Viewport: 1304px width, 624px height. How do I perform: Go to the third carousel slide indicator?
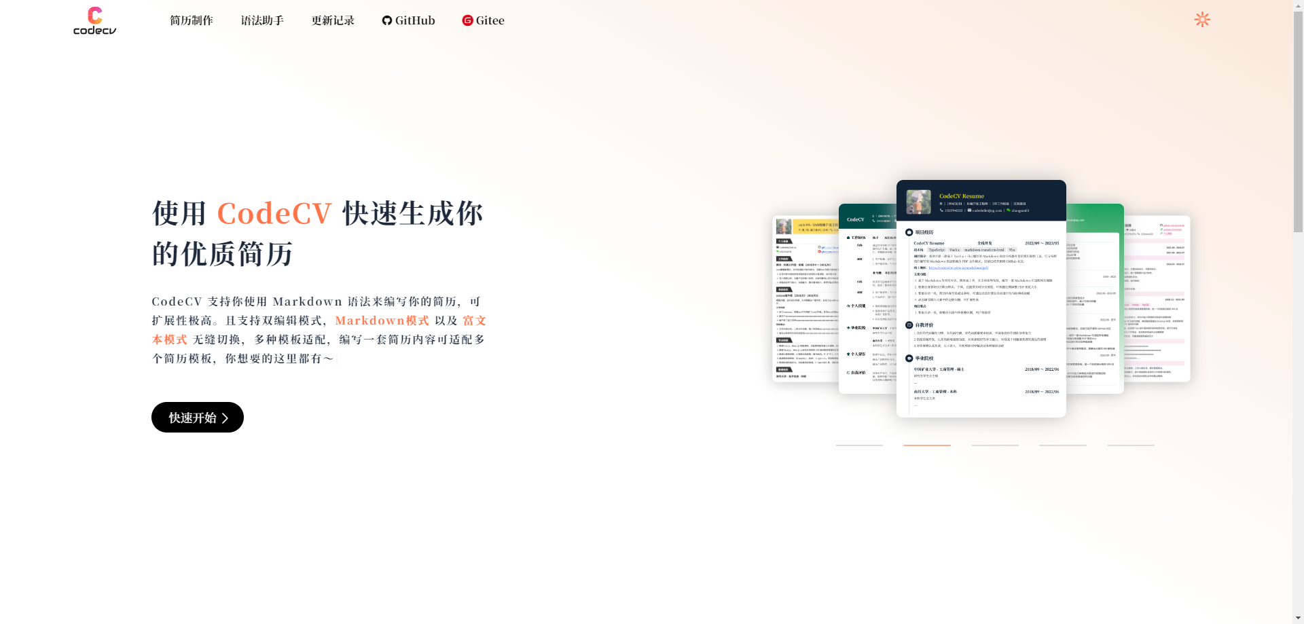point(995,445)
